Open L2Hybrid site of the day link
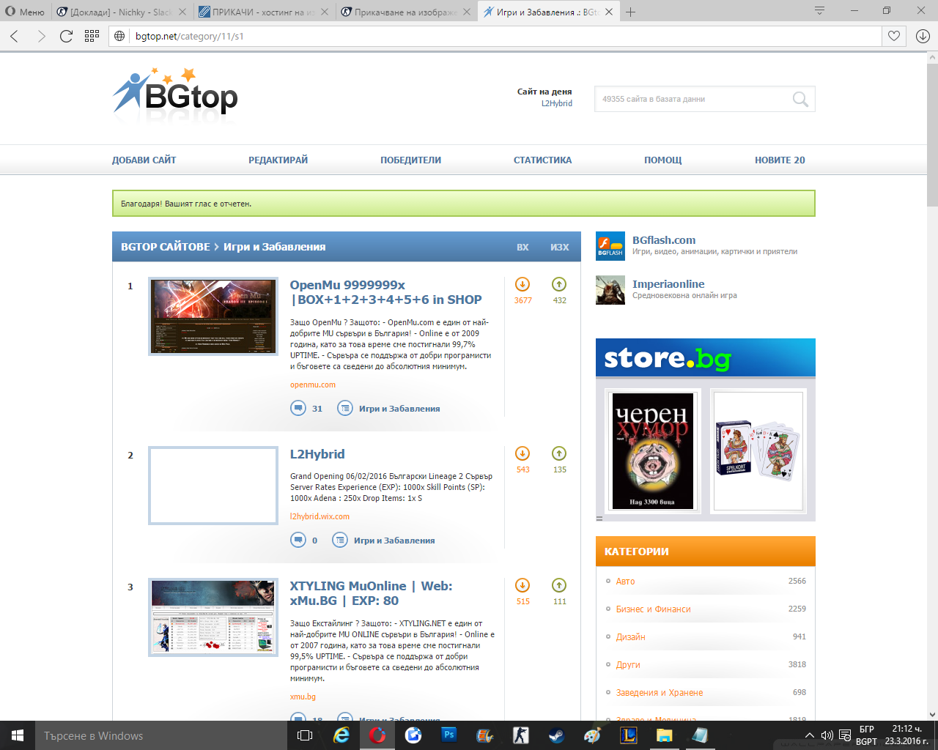This screenshot has width=938, height=750. pyautogui.click(x=557, y=103)
